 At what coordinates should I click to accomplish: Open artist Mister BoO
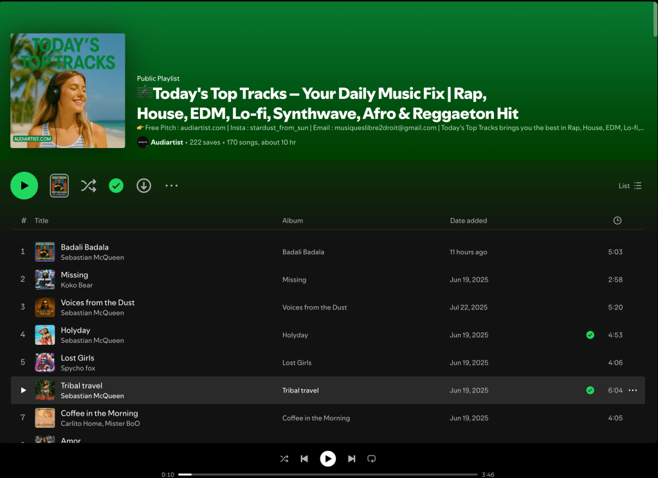[123, 423]
